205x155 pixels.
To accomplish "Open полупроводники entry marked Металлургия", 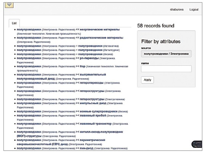I will pyautogui.click(x=91, y=50).
